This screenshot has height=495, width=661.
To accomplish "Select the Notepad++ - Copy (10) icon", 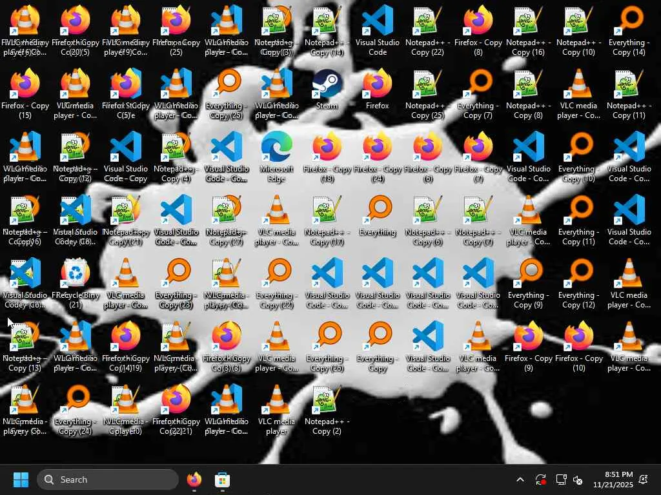I will pyautogui.click(x=579, y=31).
